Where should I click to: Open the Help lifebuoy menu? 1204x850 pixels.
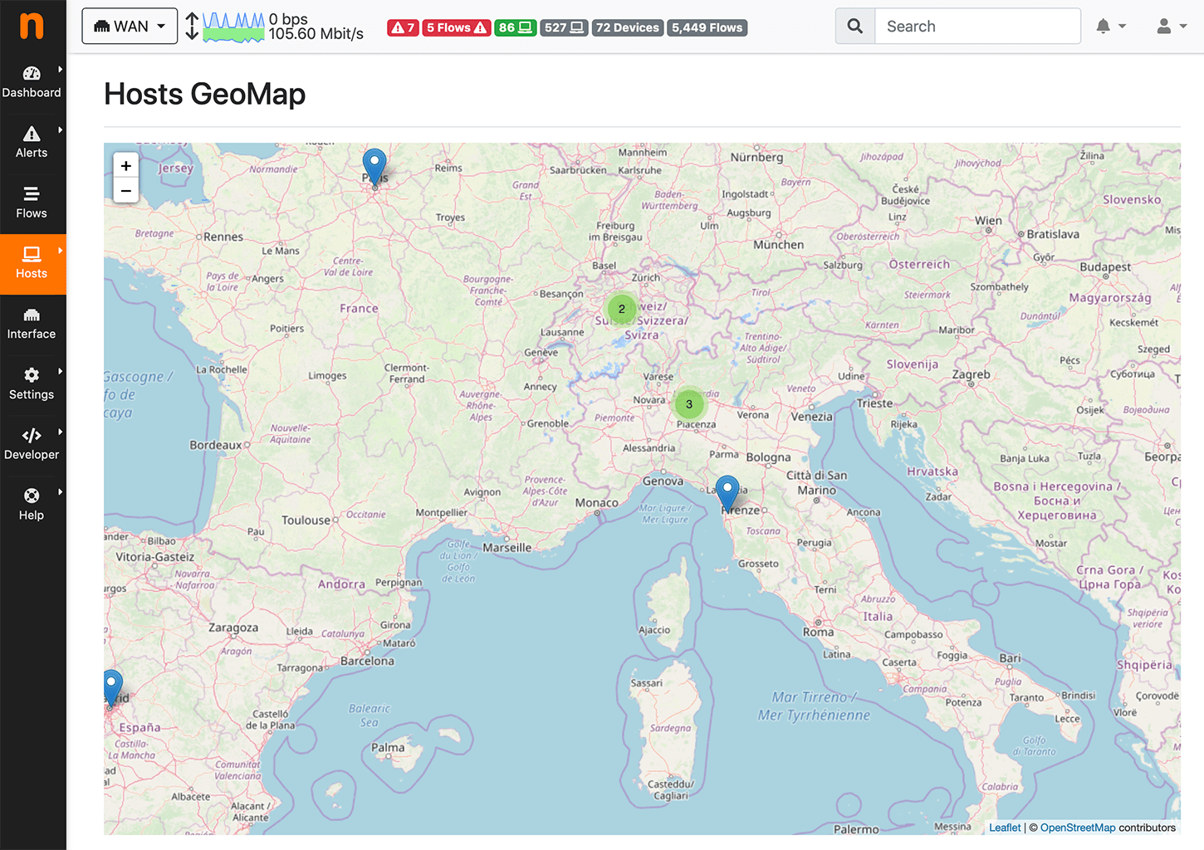point(32,505)
